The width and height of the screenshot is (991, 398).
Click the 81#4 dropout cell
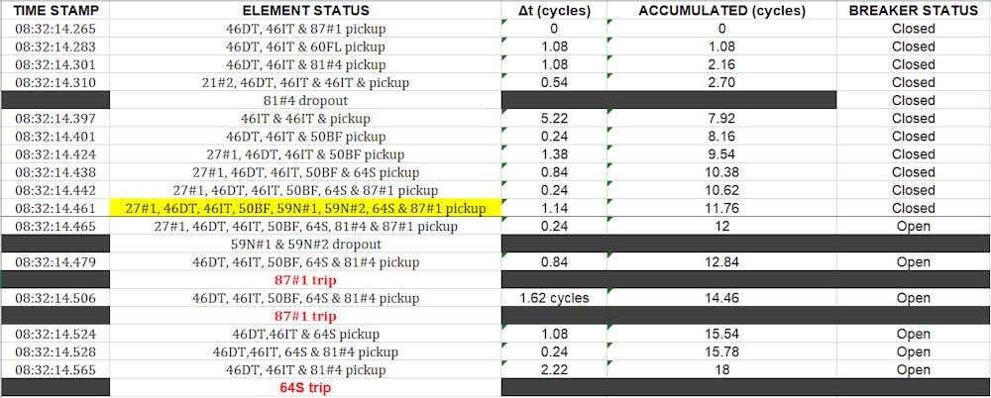306,100
